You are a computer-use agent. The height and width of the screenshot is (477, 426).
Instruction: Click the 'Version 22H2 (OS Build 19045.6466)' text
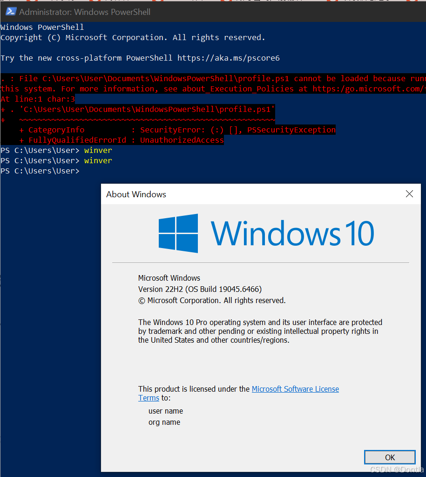point(200,289)
